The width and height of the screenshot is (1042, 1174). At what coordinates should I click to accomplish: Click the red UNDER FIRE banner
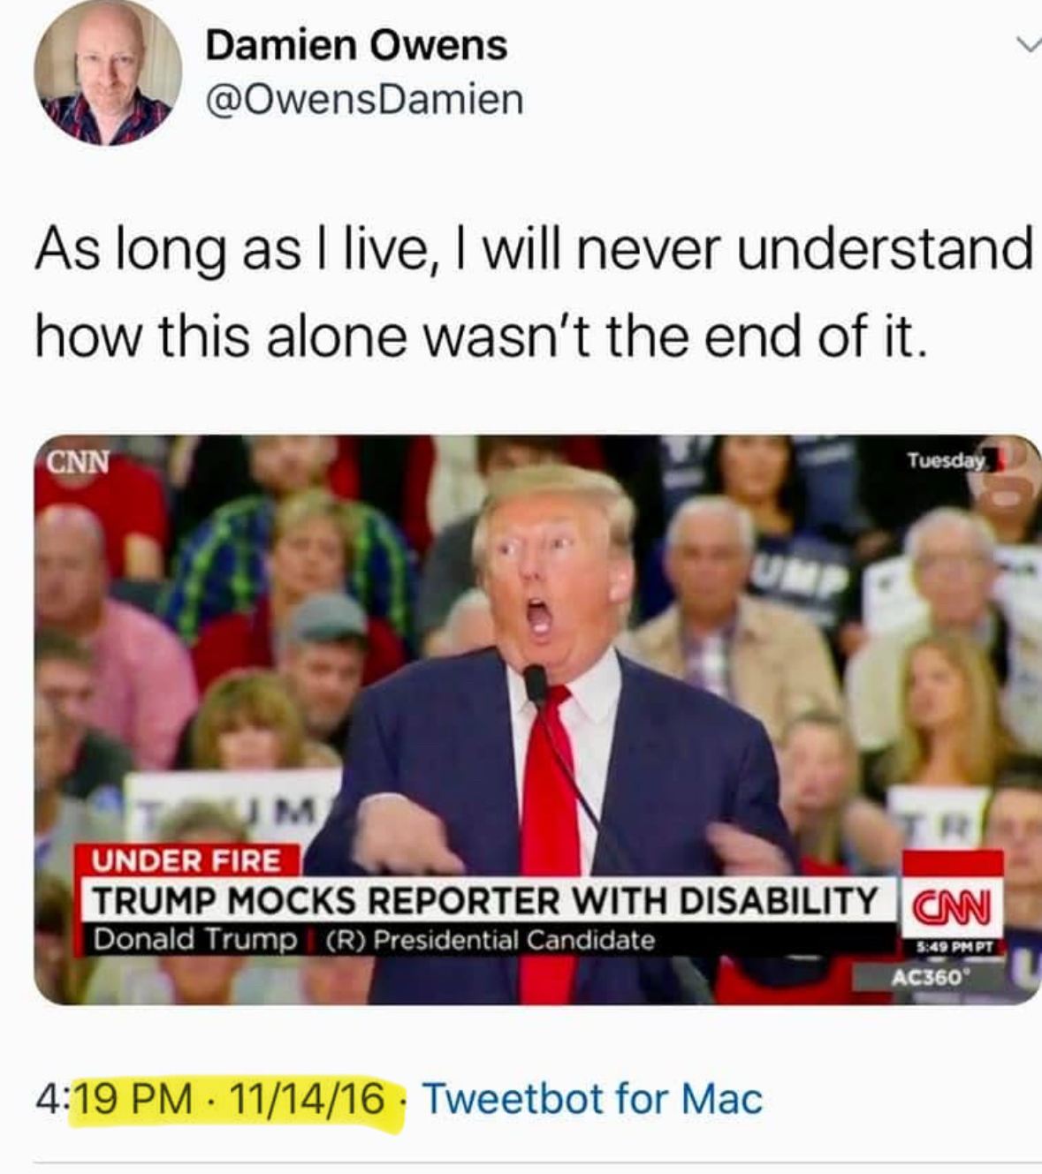click(x=187, y=860)
